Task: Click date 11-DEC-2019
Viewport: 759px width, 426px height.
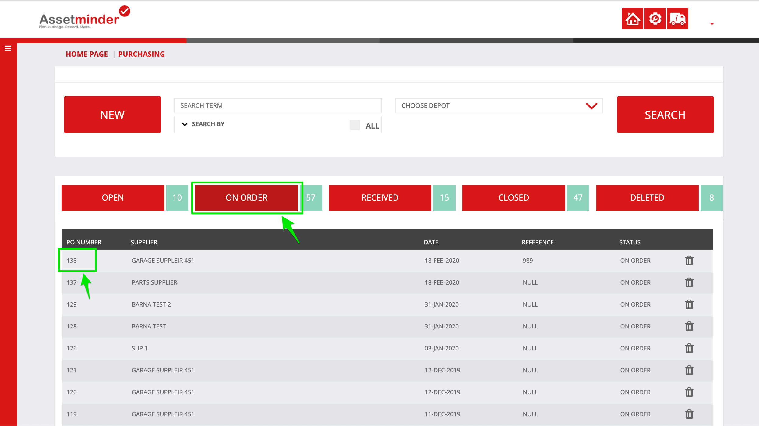Action: point(442,414)
